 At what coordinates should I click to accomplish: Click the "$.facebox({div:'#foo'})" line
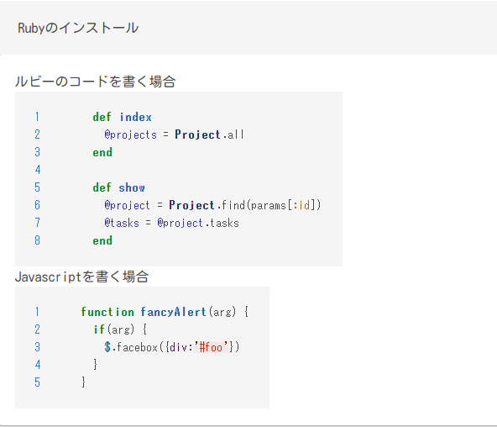(x=171, y=347)
